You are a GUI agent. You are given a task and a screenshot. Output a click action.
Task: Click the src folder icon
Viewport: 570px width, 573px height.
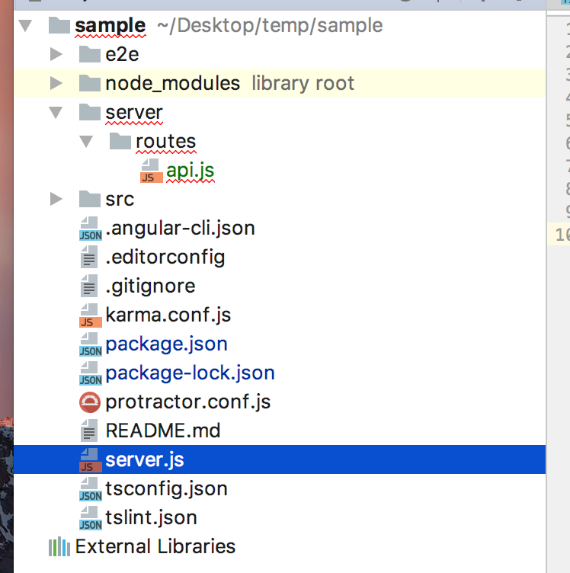pos(90,199)
